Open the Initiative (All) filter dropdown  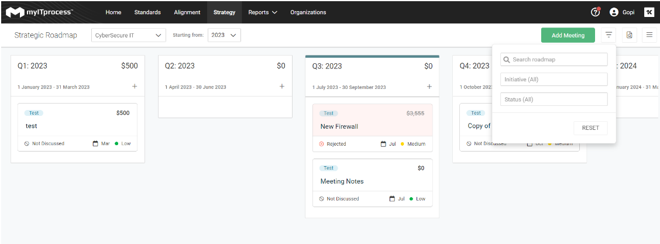click(554, 79)
